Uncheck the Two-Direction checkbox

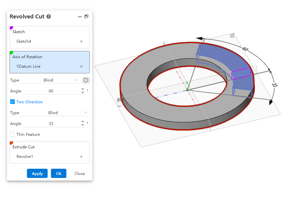(x=12, y=102)
